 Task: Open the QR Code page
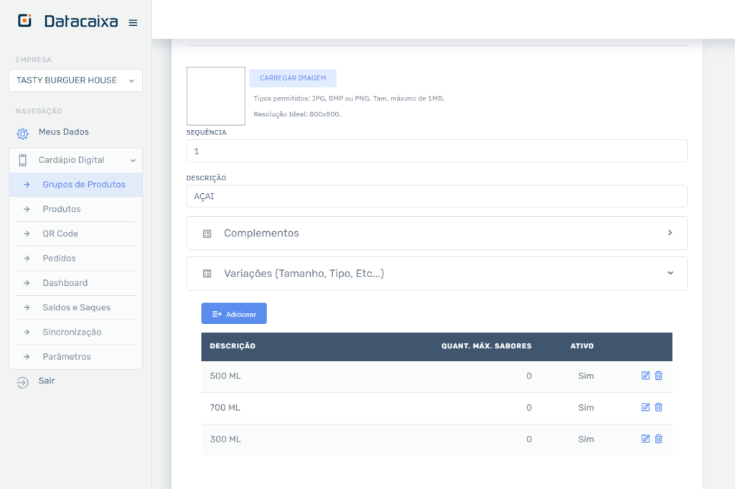(60, 233)
